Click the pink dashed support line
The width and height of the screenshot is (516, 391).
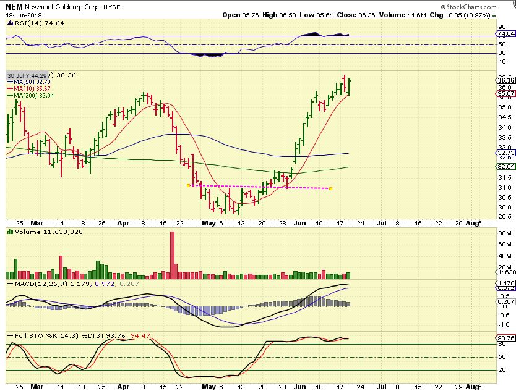click(260, 187)
